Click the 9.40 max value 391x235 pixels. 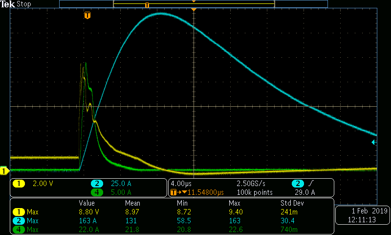click(236, 212)
